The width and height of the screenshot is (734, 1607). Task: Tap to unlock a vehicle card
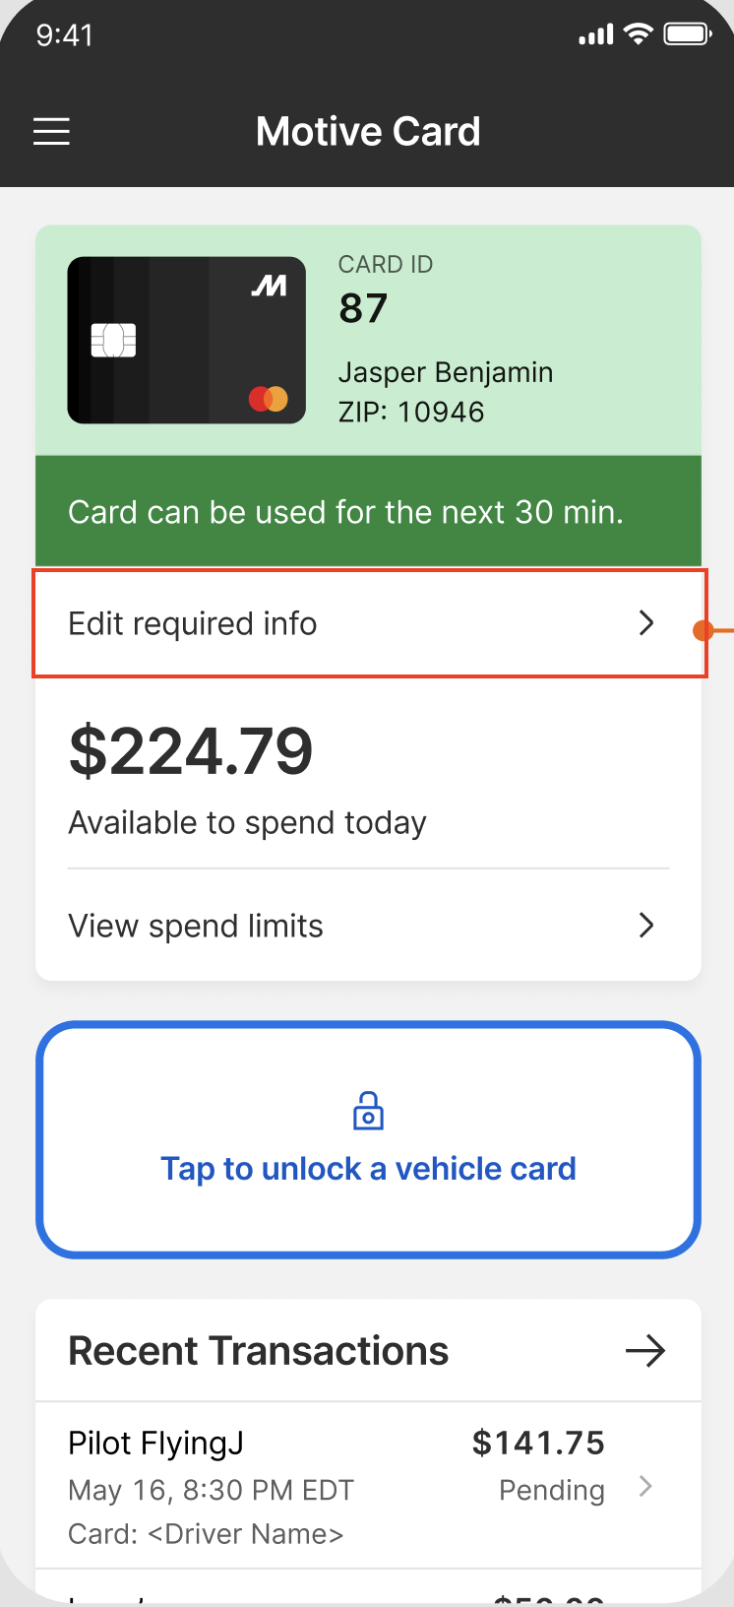pos(368,1169)
